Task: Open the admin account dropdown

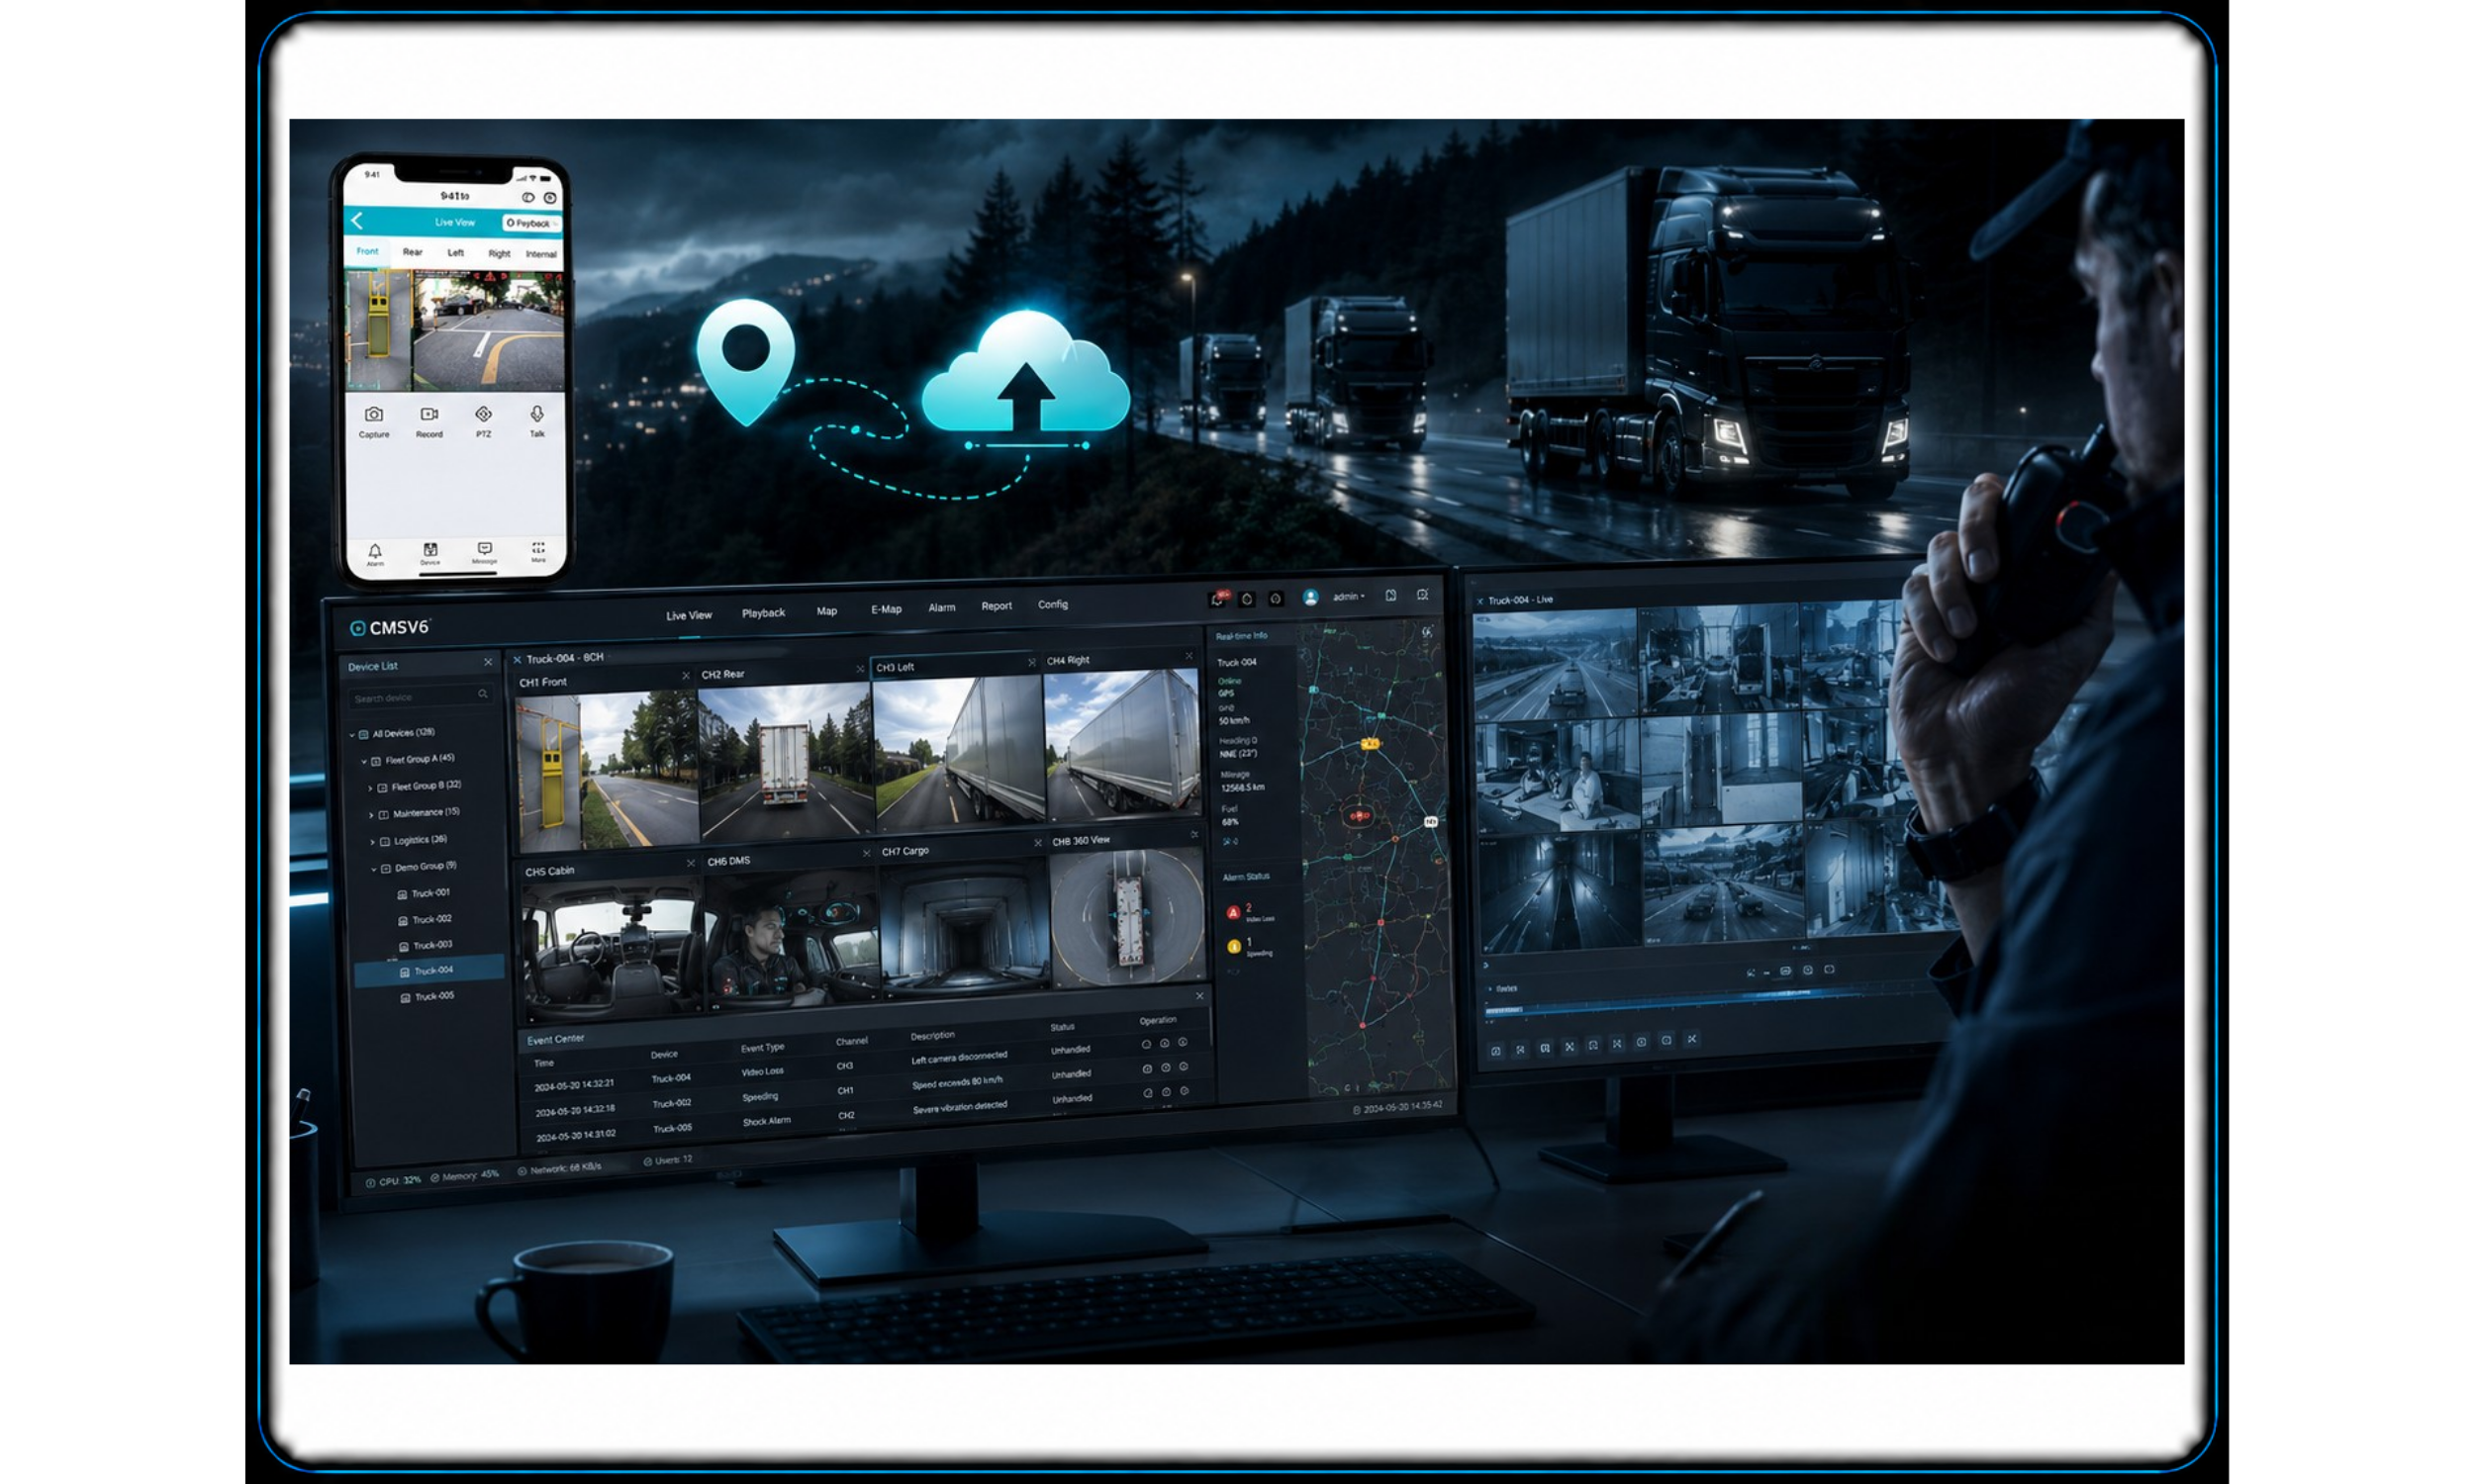Action: (x=1348, y=597)
